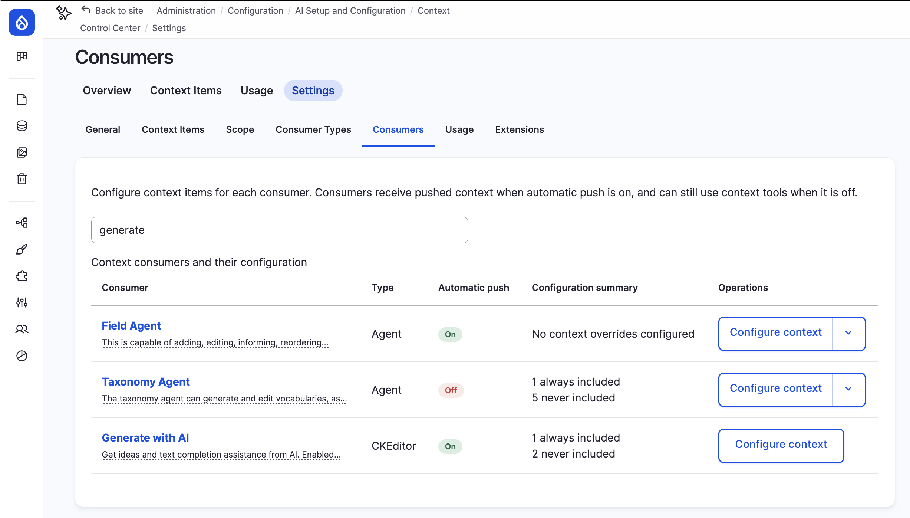
Task: Click Configure context for Taxonomy Agent
Action: coord(775,389)
